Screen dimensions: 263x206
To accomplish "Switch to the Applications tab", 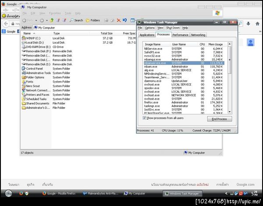I will [x=147, y=35].
